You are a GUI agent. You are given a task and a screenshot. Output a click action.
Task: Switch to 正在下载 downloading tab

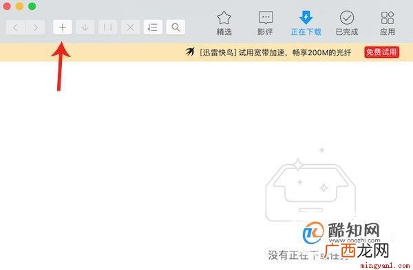[x=306, y=23]
